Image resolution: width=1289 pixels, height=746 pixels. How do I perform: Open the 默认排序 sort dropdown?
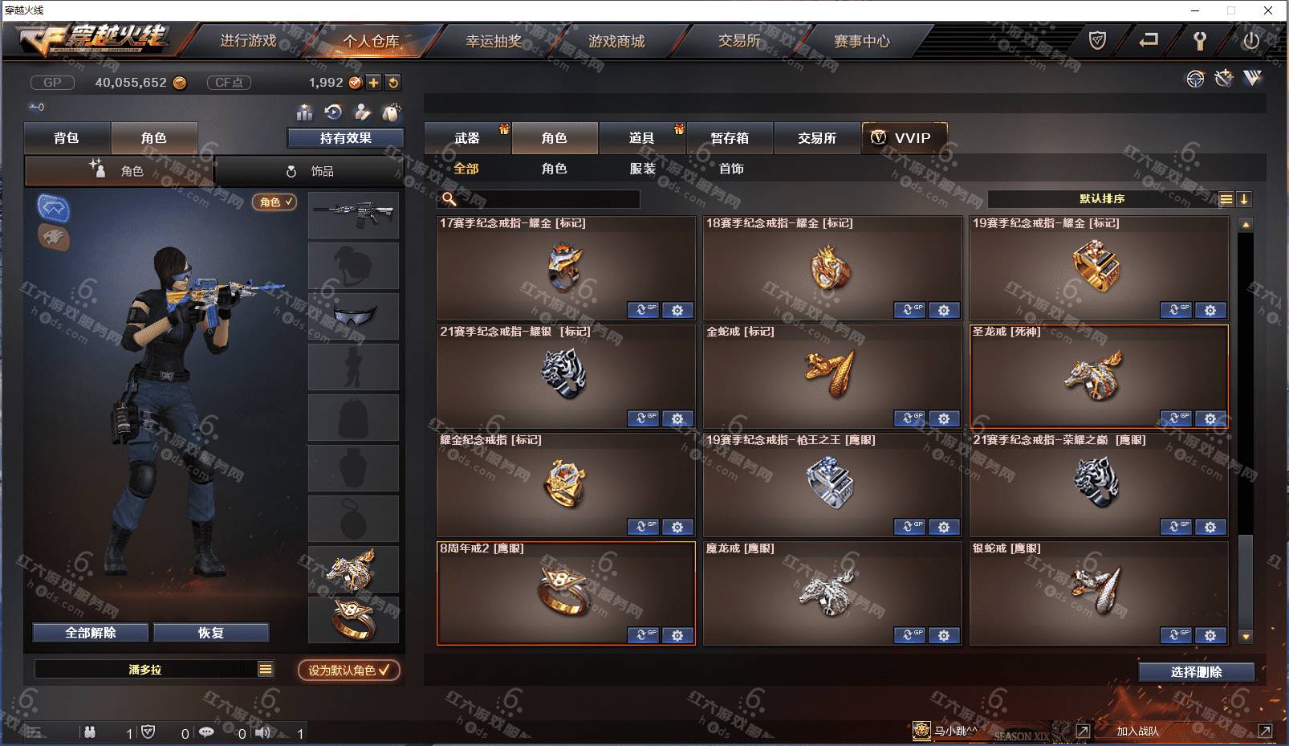(x=1226, y=199)
